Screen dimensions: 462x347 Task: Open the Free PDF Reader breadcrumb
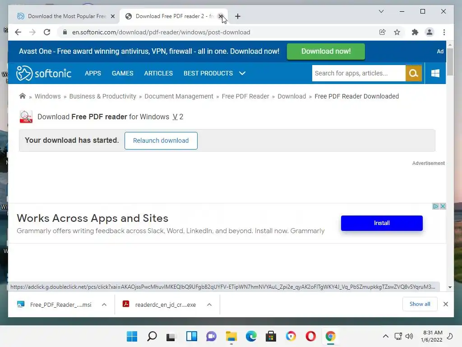245,96
